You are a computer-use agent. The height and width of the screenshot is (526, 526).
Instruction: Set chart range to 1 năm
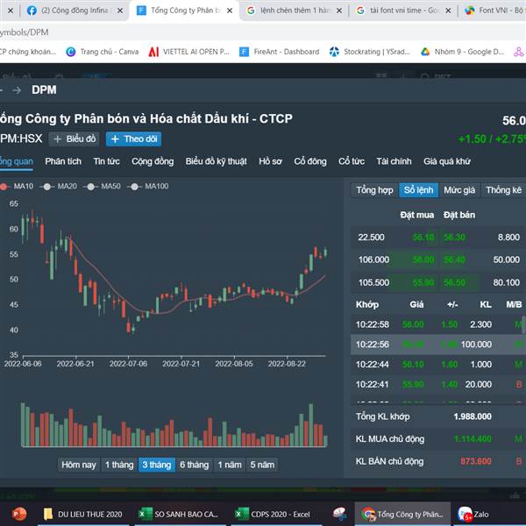tap(230, 465)
